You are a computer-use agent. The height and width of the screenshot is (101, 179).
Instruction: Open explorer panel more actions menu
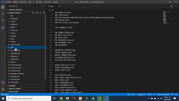click(x=43, y=6)
